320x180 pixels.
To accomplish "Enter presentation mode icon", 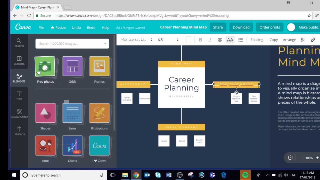I will point(290,158).
